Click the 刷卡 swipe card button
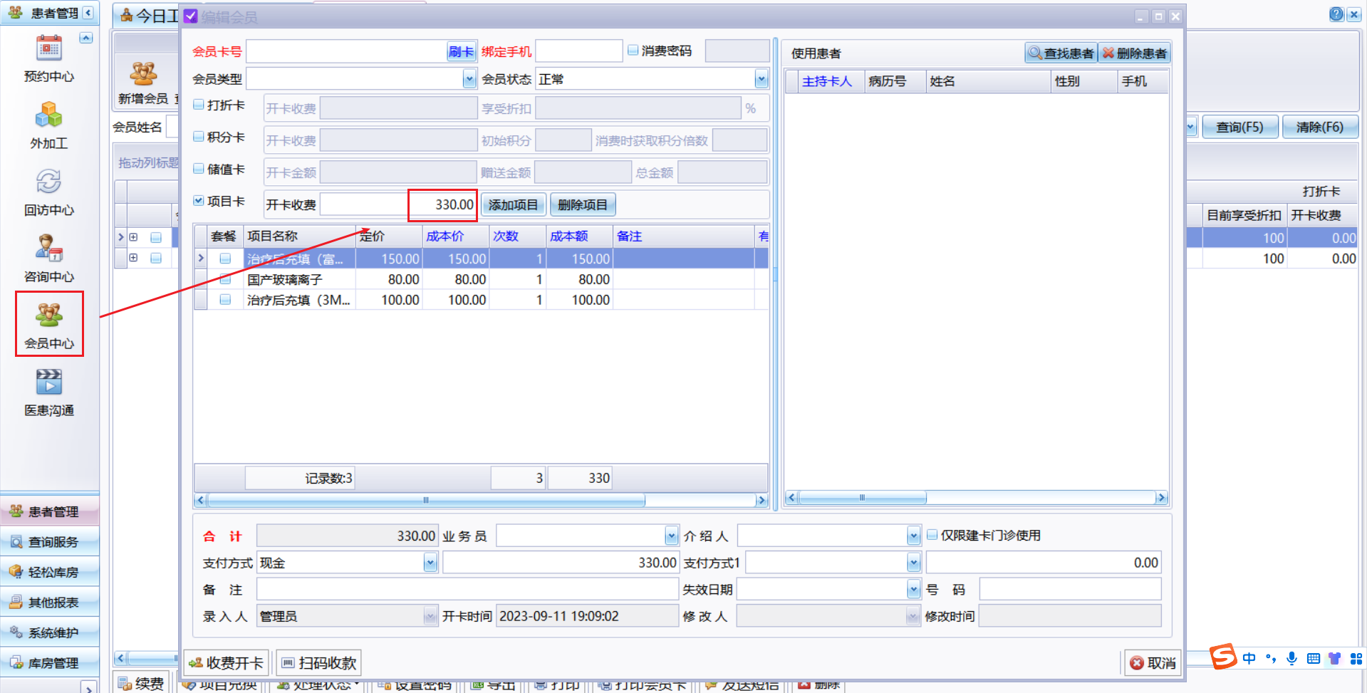1367x693 pixels. [x=461, y=51]
